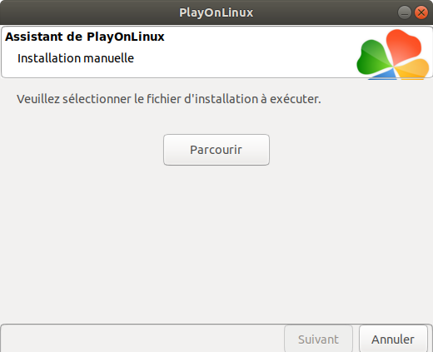The height and width of the screenshot is (352, 433).
Task: Click the Assistant de PlayOnLinux heading
Action: click(85, 37)
